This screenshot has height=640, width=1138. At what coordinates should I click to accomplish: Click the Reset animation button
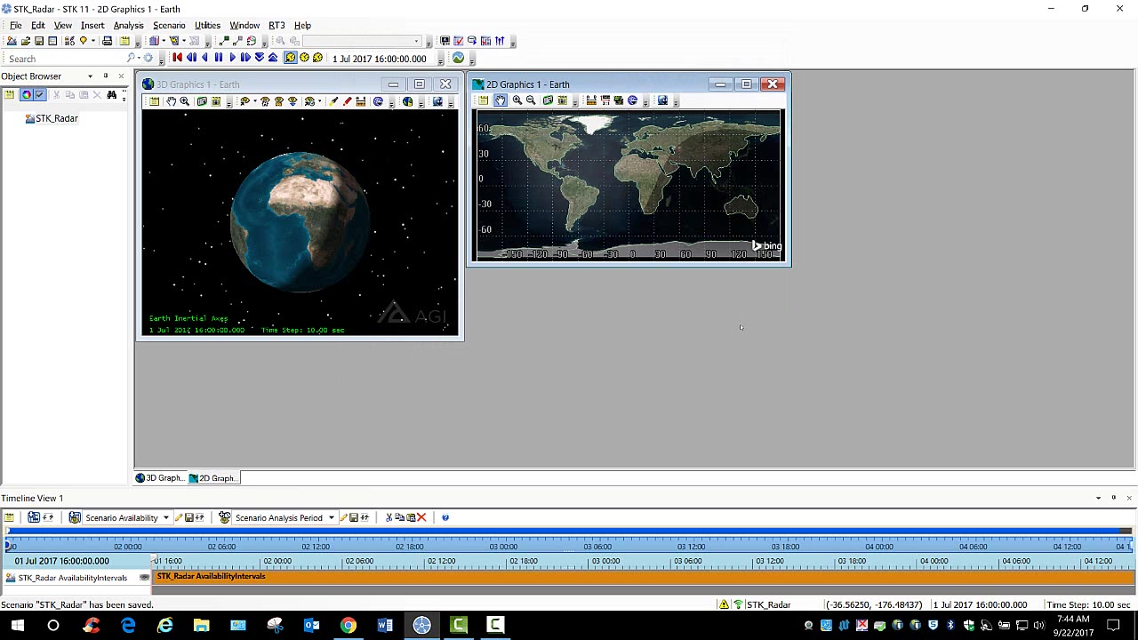pos(177,58)
